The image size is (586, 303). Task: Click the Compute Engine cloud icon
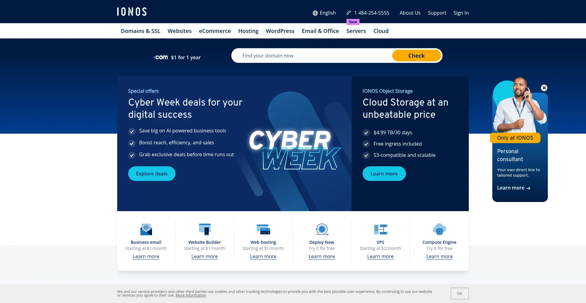tap(439, 229)
